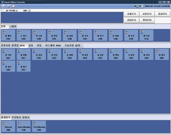Select the extension 5261 contact tile
Viewport: 171px width, 135px height.
pyautogui.click(x=8, y=54)
